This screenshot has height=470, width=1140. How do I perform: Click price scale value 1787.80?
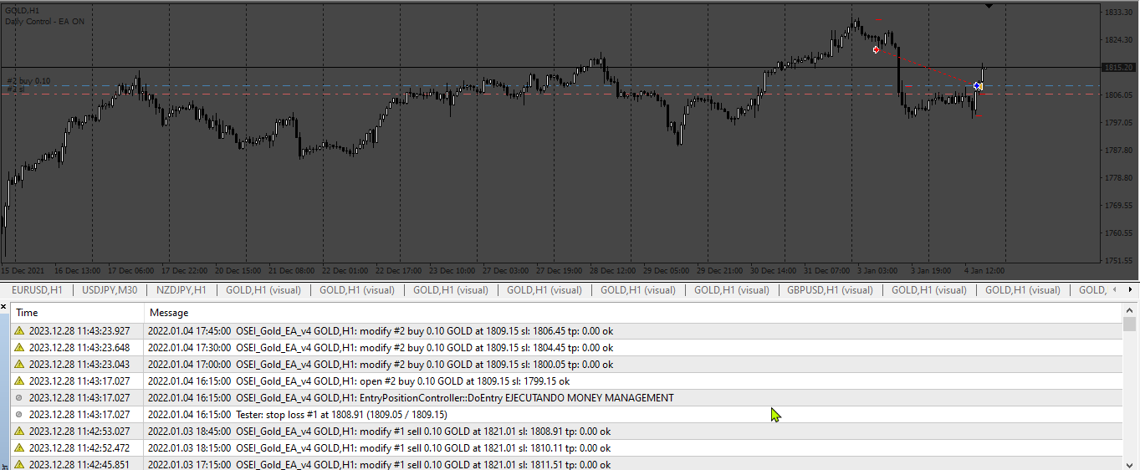tap(1117, 151)
